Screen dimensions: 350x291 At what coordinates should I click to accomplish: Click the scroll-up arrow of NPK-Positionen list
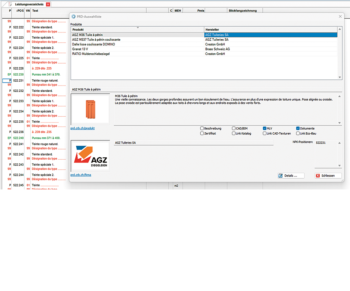[x=339, y=143]
